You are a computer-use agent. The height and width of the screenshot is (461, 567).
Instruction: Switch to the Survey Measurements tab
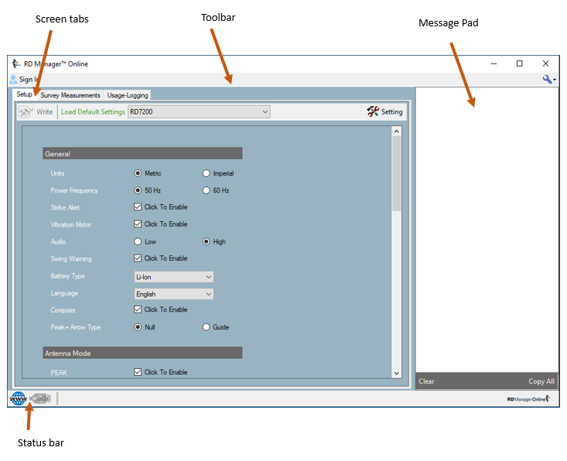coord(70,95)
